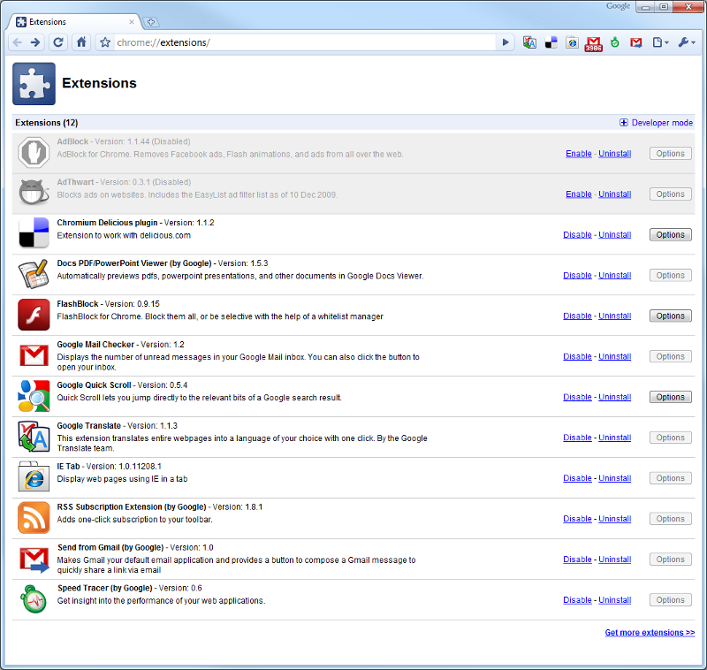Open Google Quick Scroll Options

click(671, 397)
